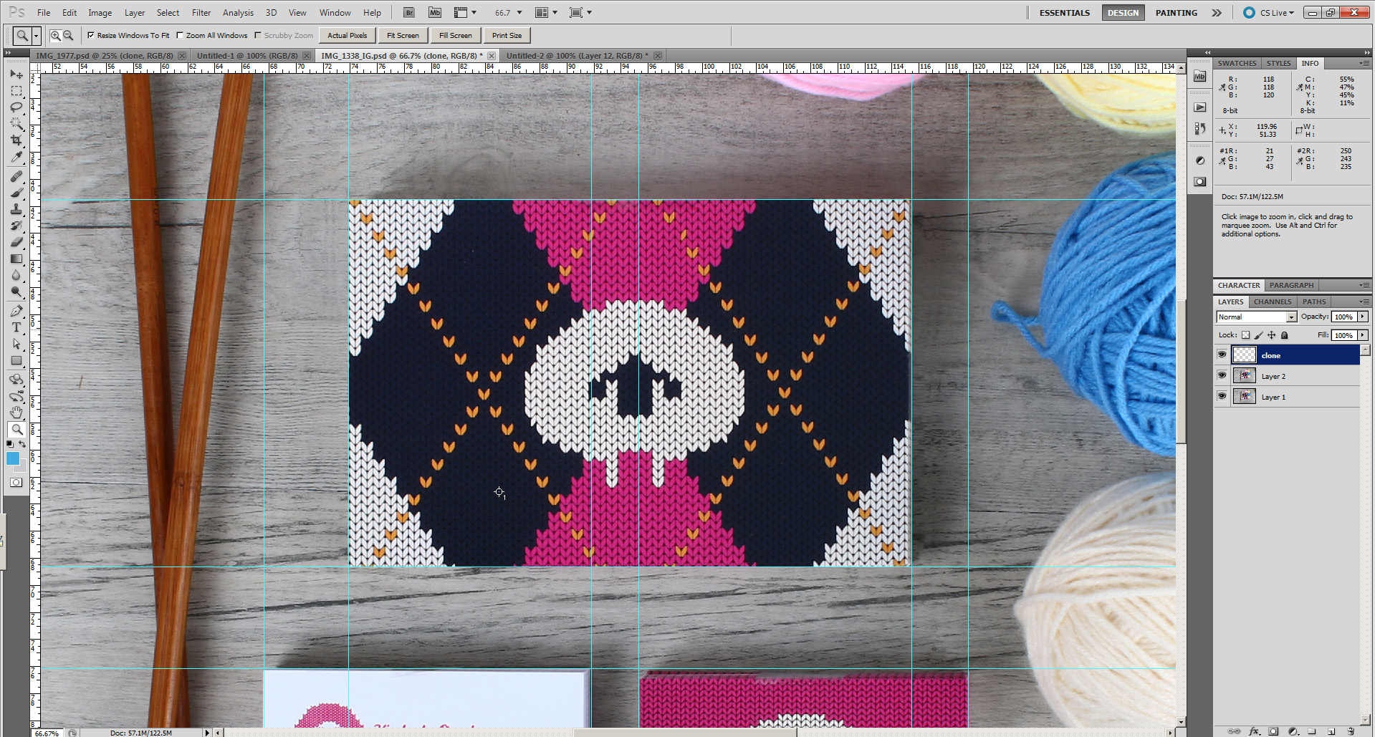The height and width of the screenshot is (737, 1375).
Task: Toggle Lock position icon
Action: pyautogui.click(x=1271, y=335)
